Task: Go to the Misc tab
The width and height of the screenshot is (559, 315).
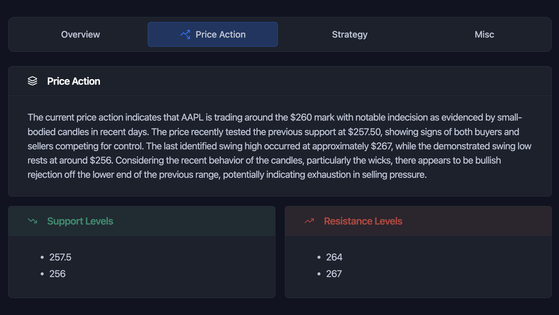Action: (x=484, y=35)
